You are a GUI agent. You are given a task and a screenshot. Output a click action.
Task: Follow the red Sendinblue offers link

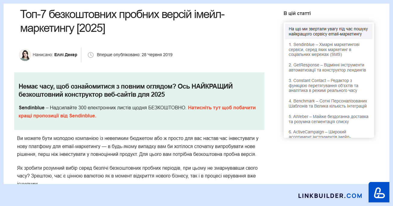point(137,112)
